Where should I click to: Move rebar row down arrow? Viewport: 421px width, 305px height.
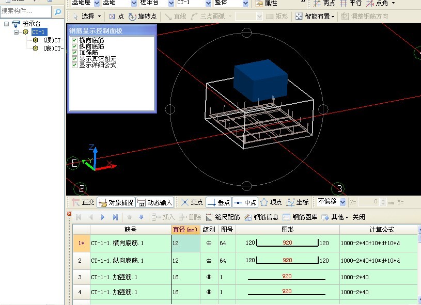coord(142,217)
